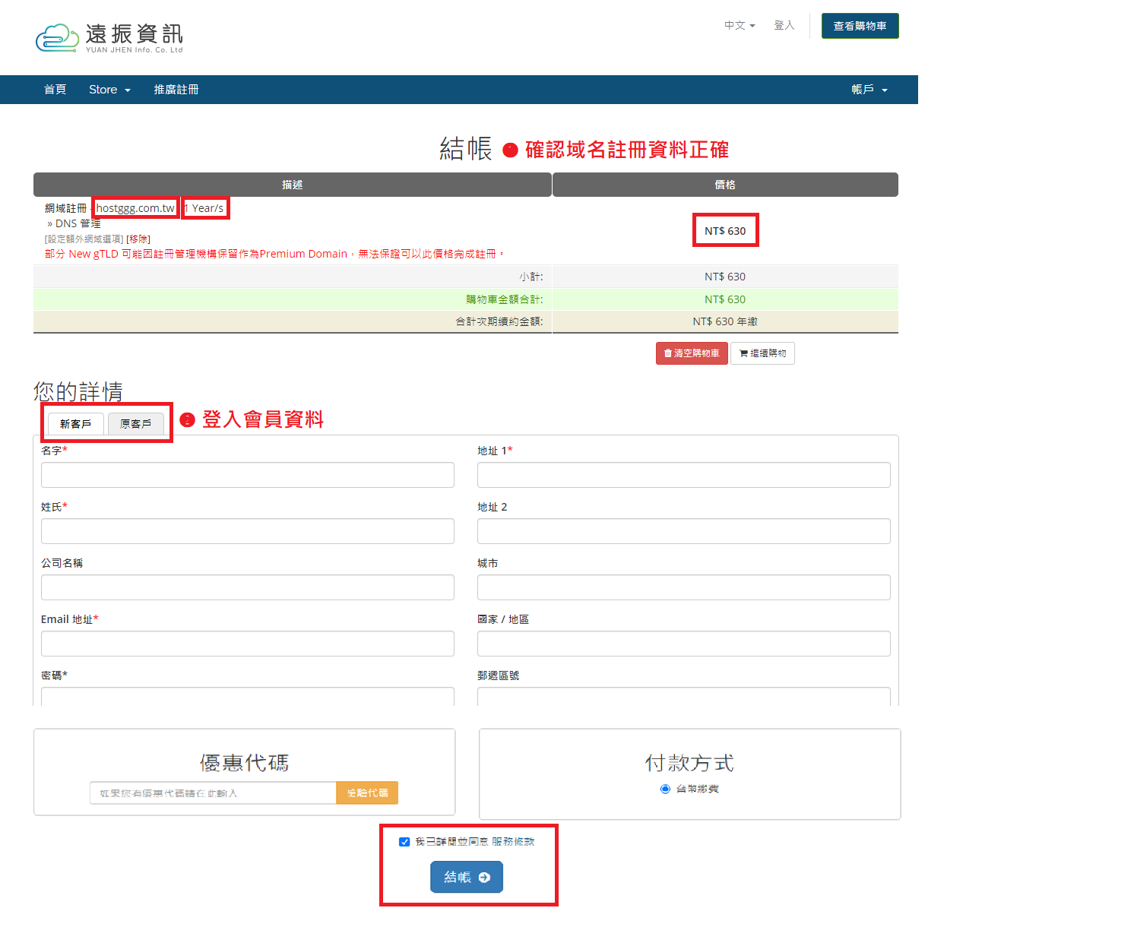Open the 服務條款 terms link
This screenshot has height=927, width=1134.
513,842
